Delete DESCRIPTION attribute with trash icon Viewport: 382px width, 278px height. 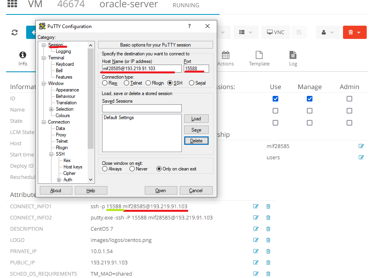point(268,229)
